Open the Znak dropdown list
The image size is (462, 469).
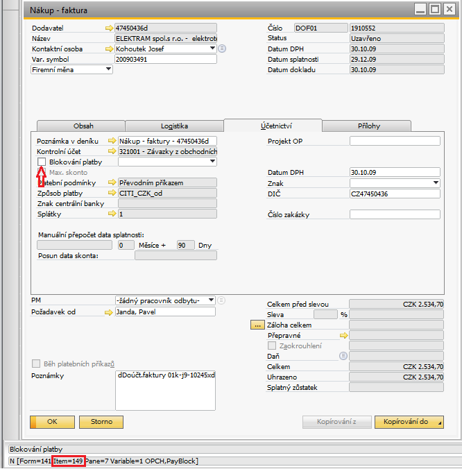point(436,182)
